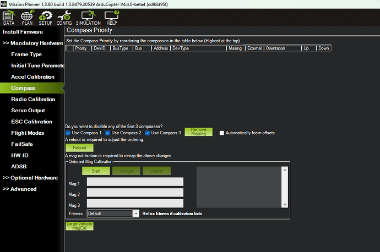Collapse the Mandatory Hardware section

coord(32,43)
